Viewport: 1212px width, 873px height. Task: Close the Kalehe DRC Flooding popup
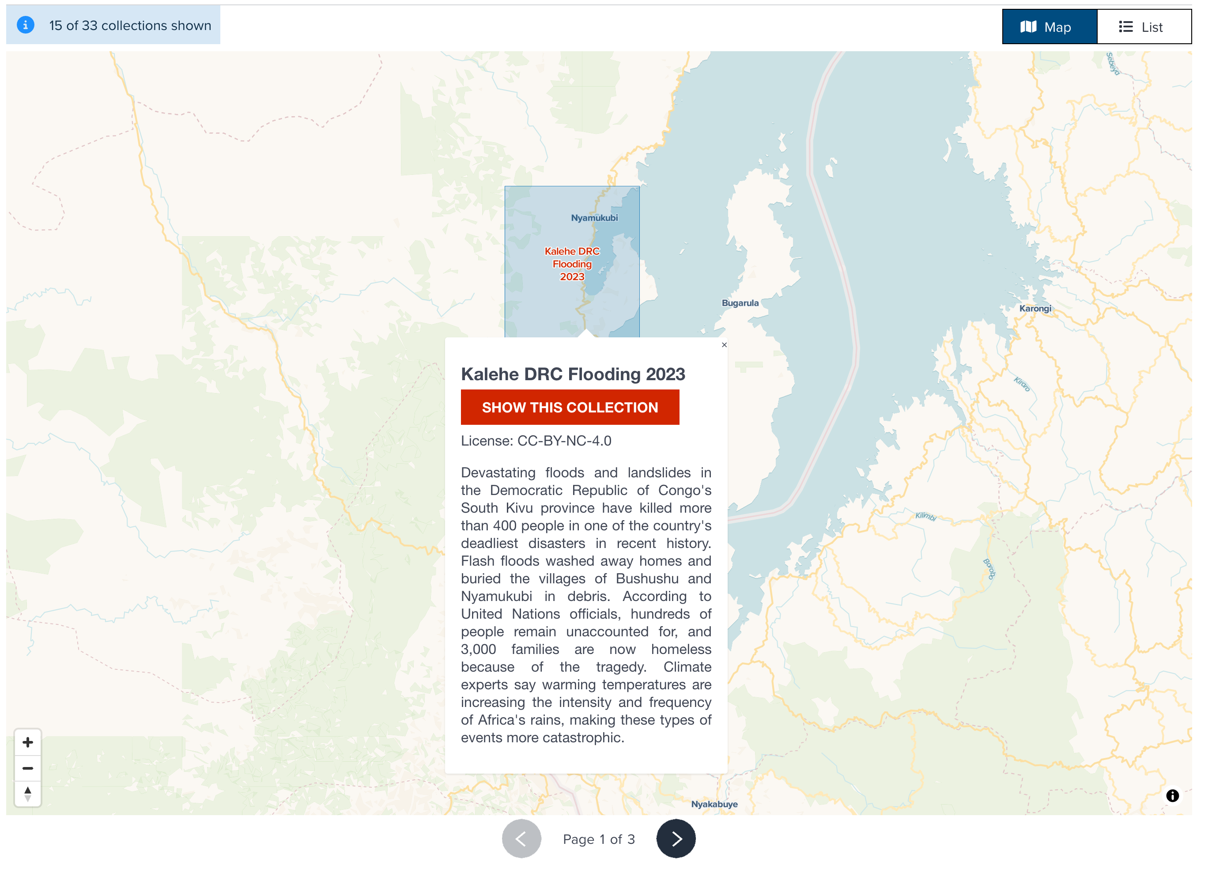(724, 345)
